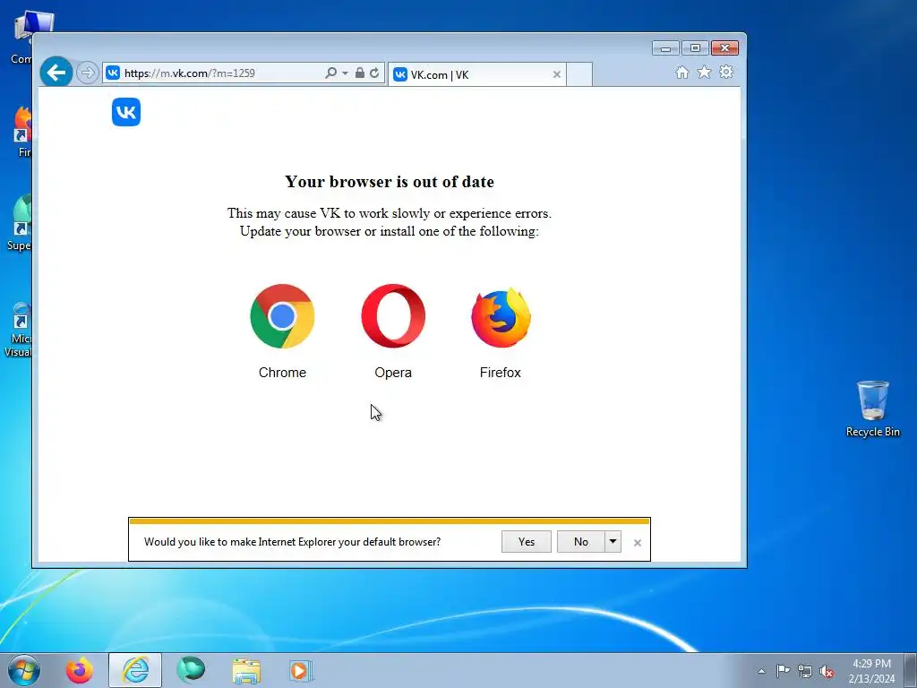Expand the address bar autocomplete dropdown arrow
The height and width of the screenshot is (688, 917).
345,73
